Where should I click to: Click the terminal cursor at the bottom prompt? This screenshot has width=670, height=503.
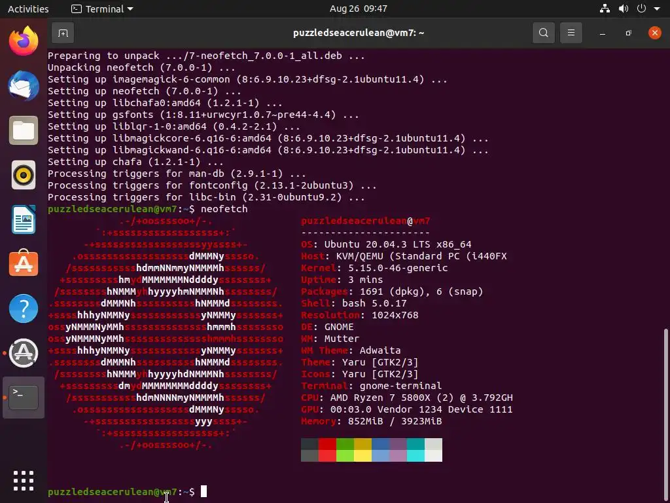click(204, 491)
